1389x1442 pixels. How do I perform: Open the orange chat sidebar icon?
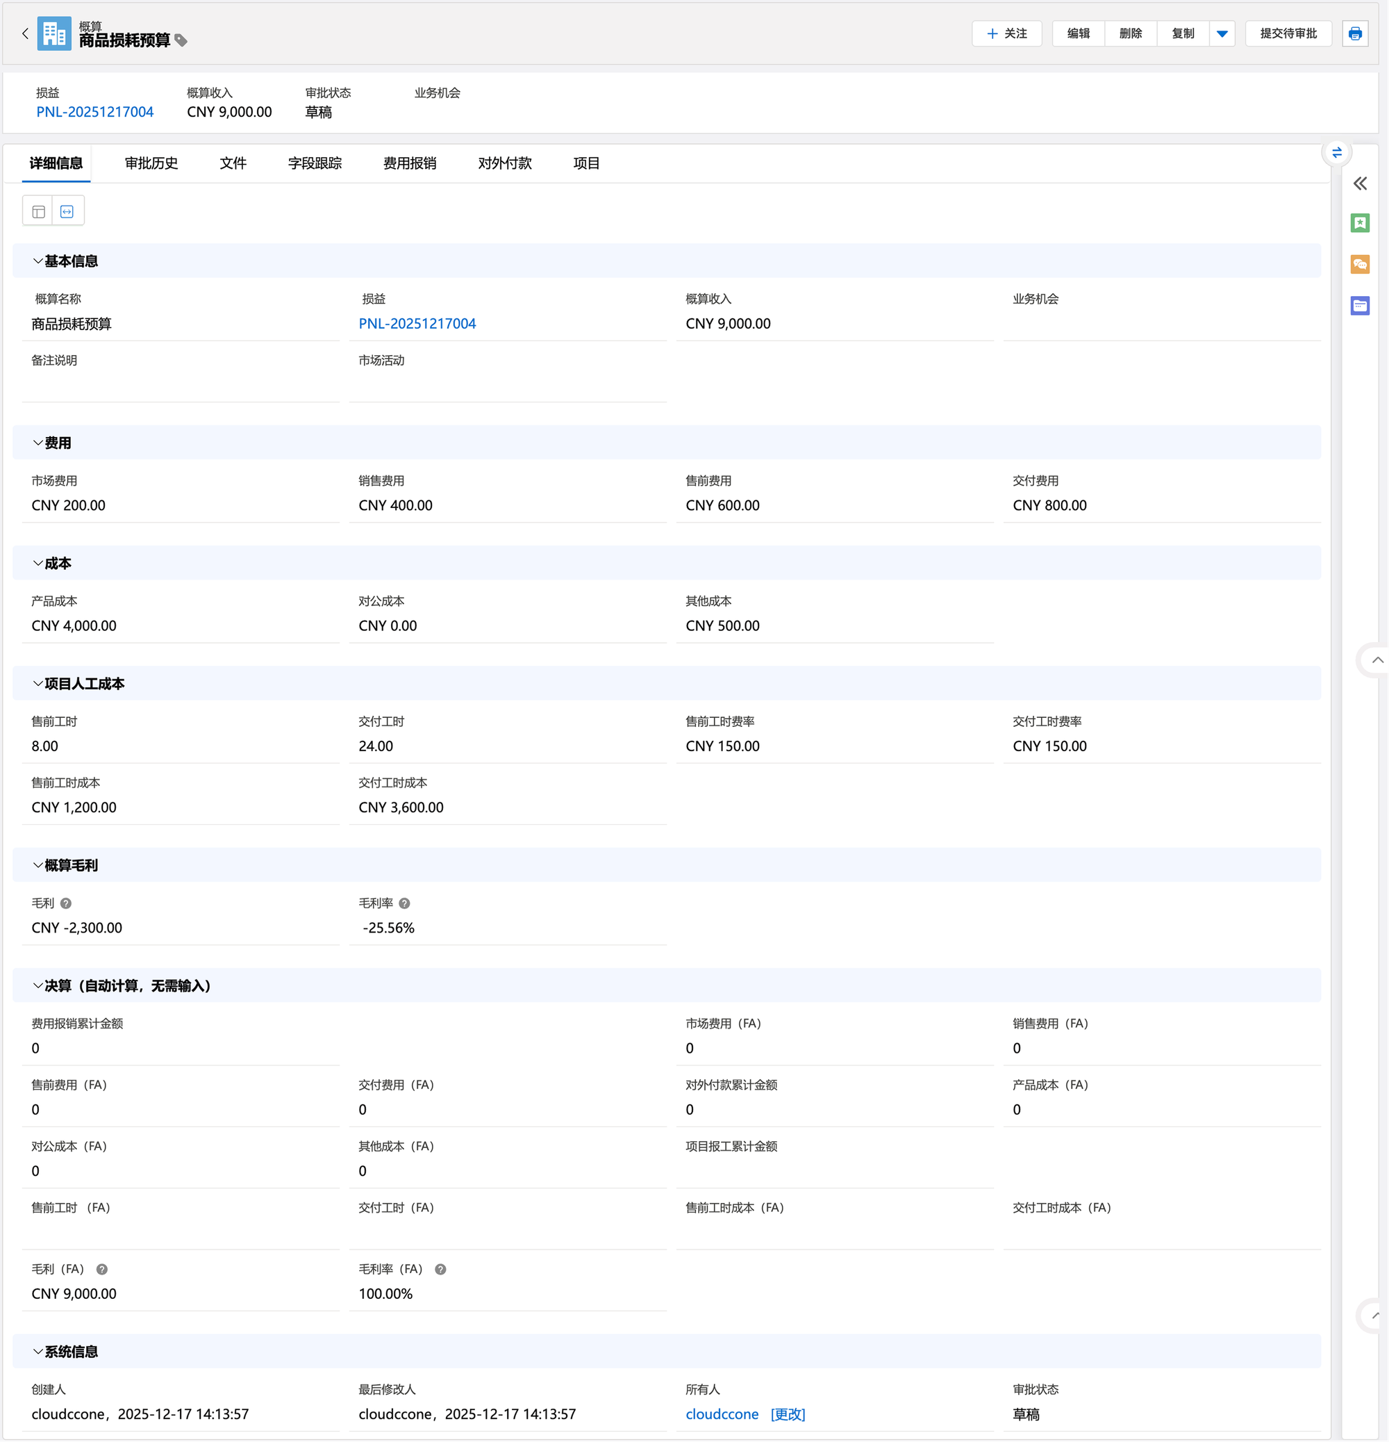(x=1360, y=265)
